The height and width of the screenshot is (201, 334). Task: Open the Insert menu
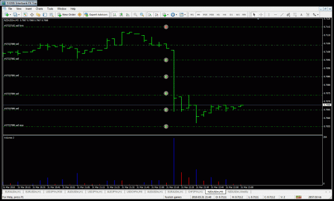[x=28, y=9]
